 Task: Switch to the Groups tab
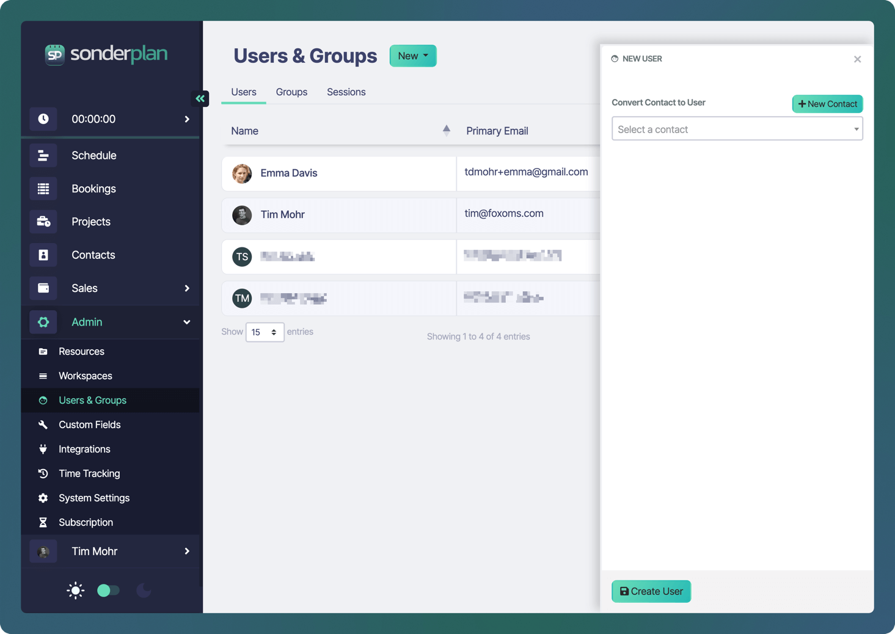291,92
